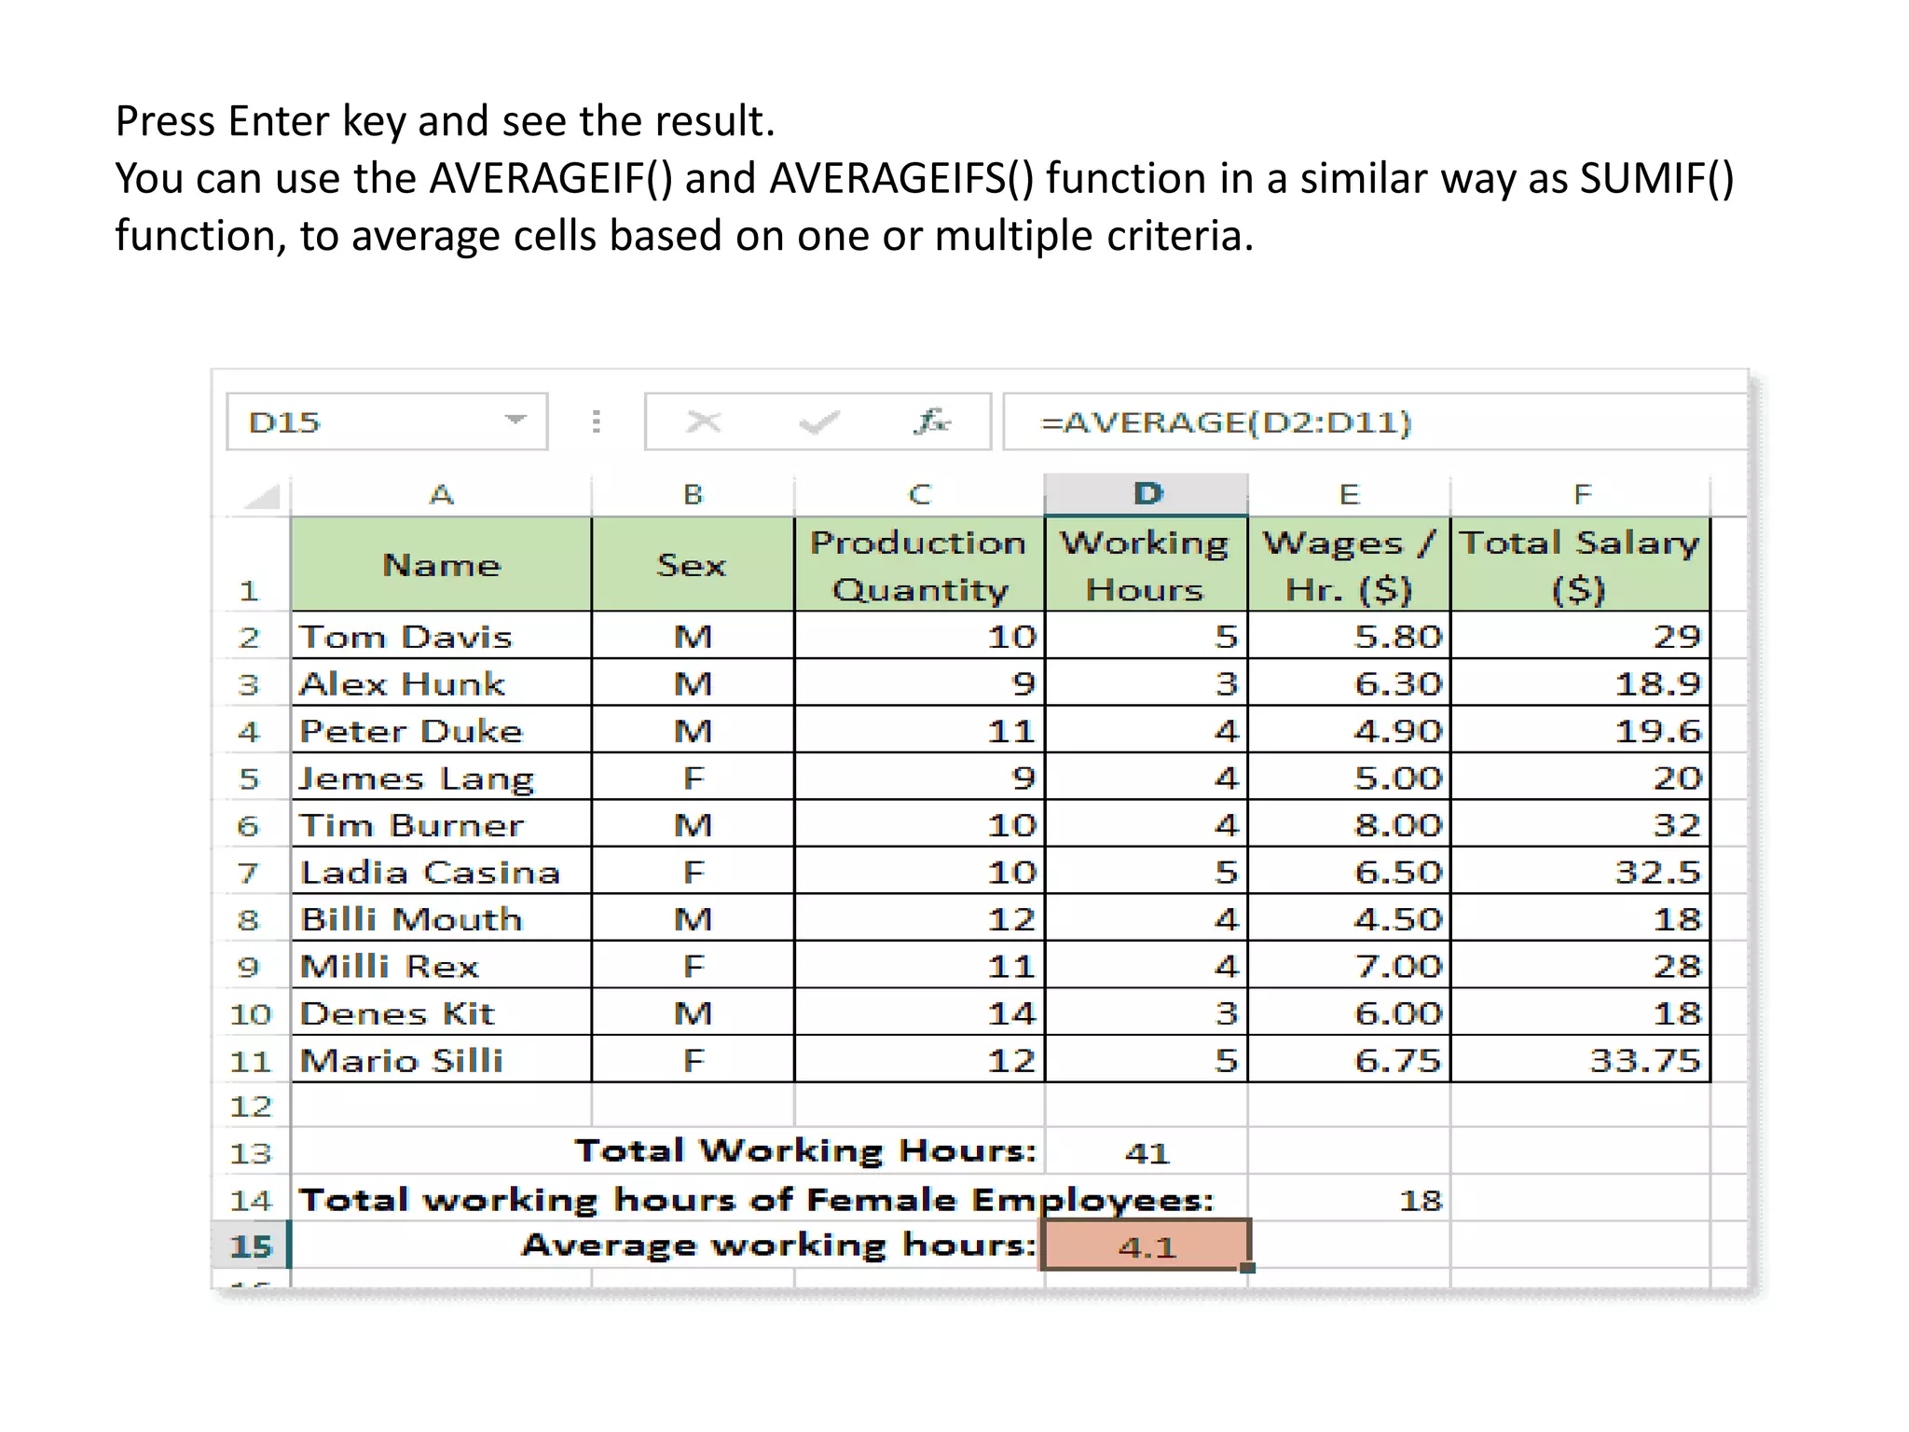
Task: Click the Name header cell
Action: point(441,565)
